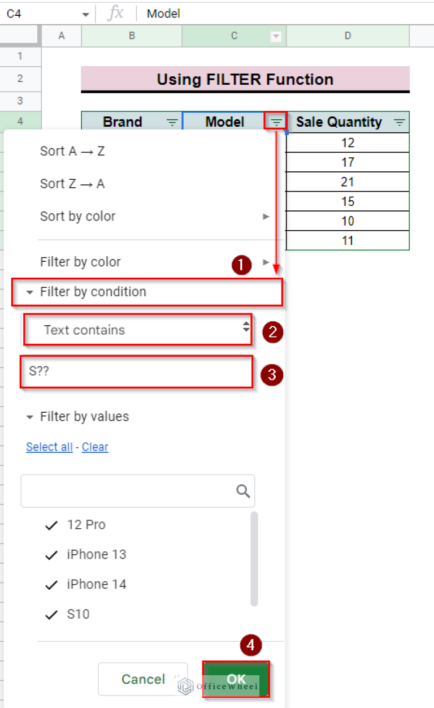
Task: Uncheck the "iPhone 13" filter value
Action: tap(51, 555)
